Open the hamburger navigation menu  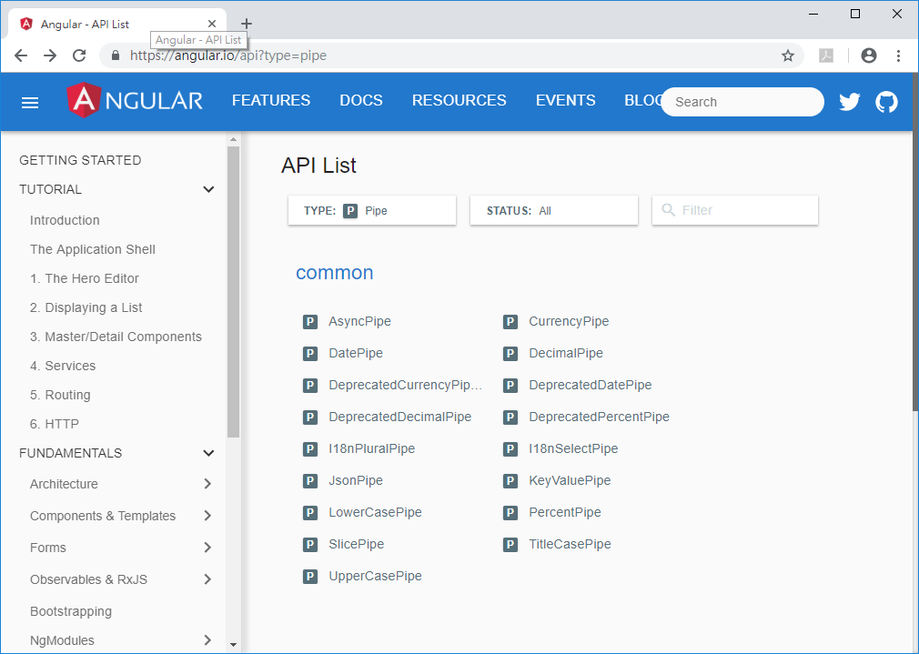[30, 103]
